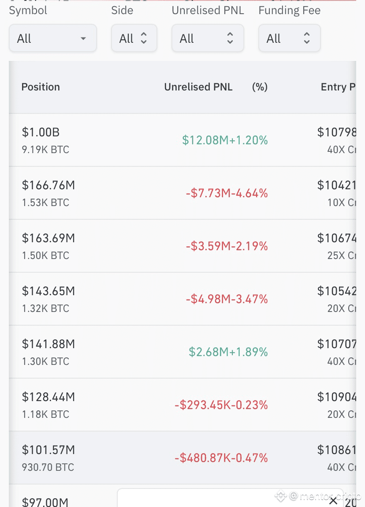Open the Unrelised PNL filter dropdown
Screen dimensions: 365x507
click(x=208, y=38)
